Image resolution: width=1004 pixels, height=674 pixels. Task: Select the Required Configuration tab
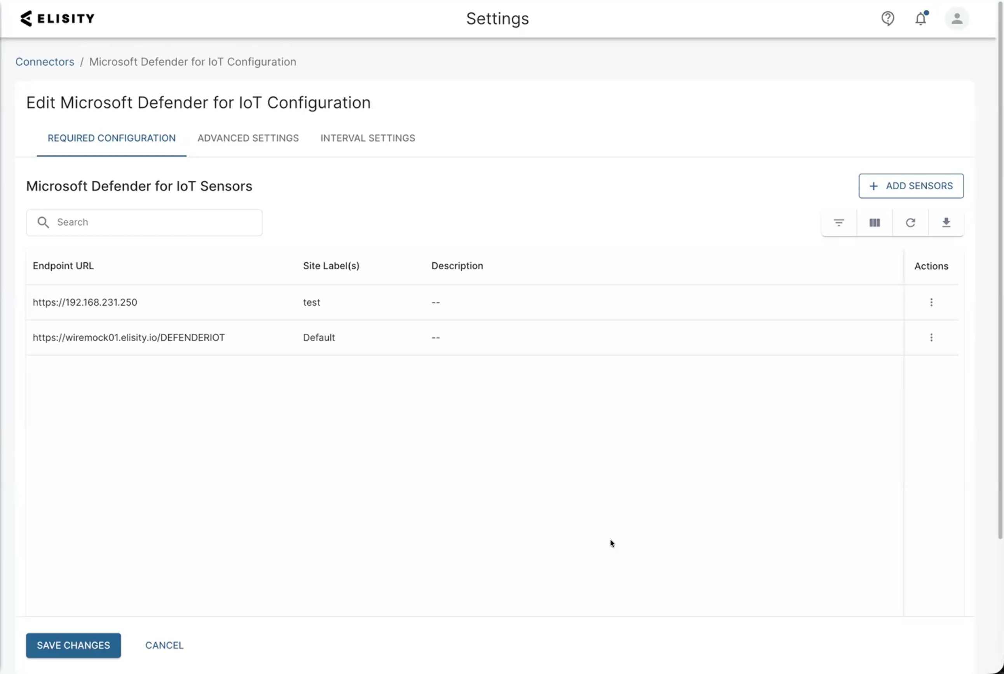111,138
